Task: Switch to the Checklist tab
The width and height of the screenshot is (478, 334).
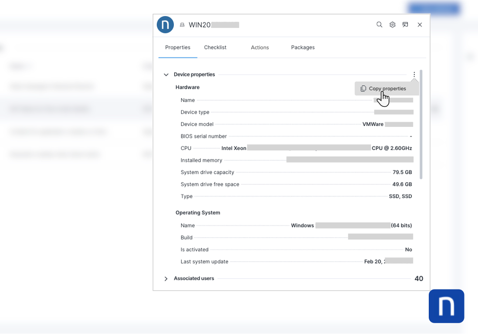Action: tap(215, 47)
